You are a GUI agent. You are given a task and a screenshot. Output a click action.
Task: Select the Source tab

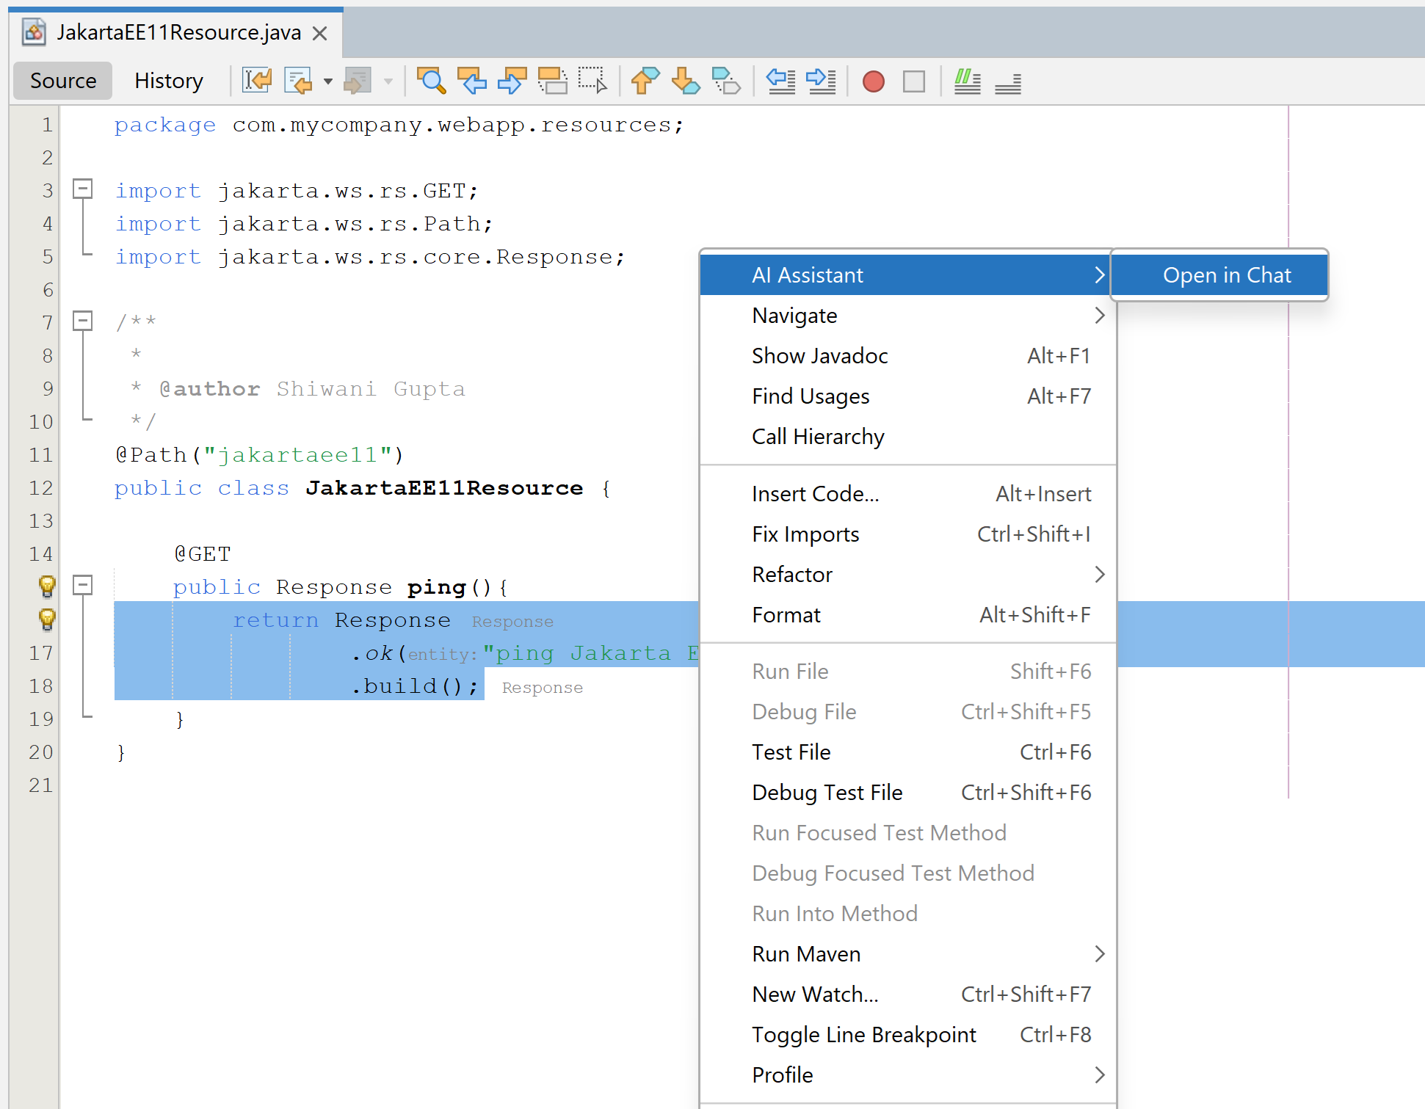pos(62,79)
